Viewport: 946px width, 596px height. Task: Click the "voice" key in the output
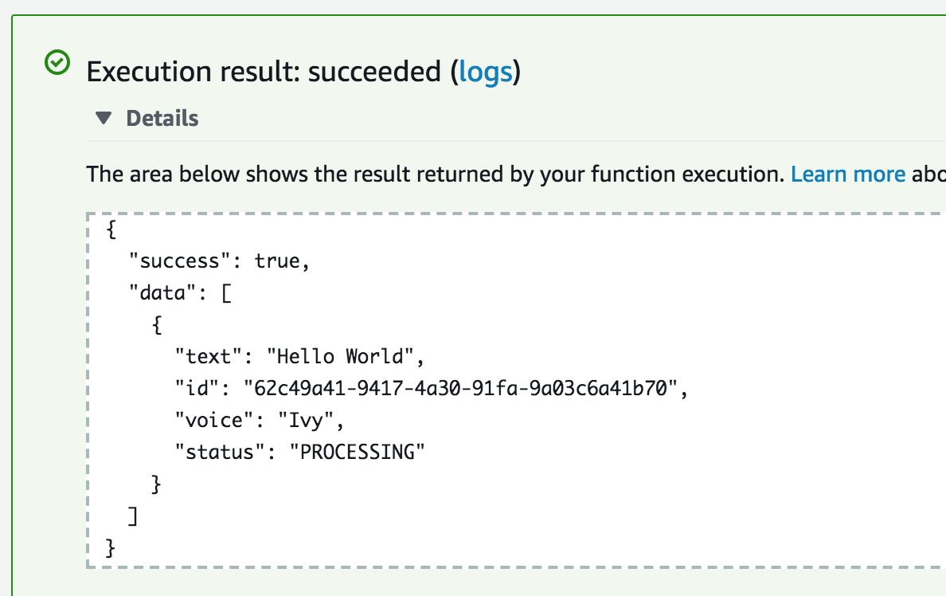click(213, 420)
